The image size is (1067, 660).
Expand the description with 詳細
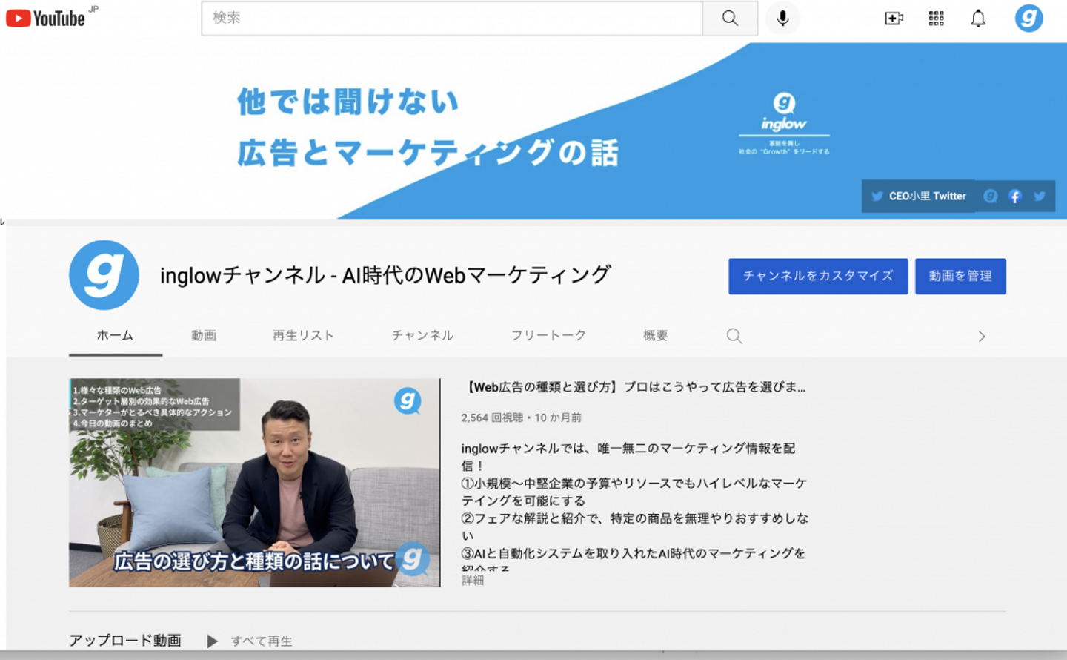click(473, 581)
